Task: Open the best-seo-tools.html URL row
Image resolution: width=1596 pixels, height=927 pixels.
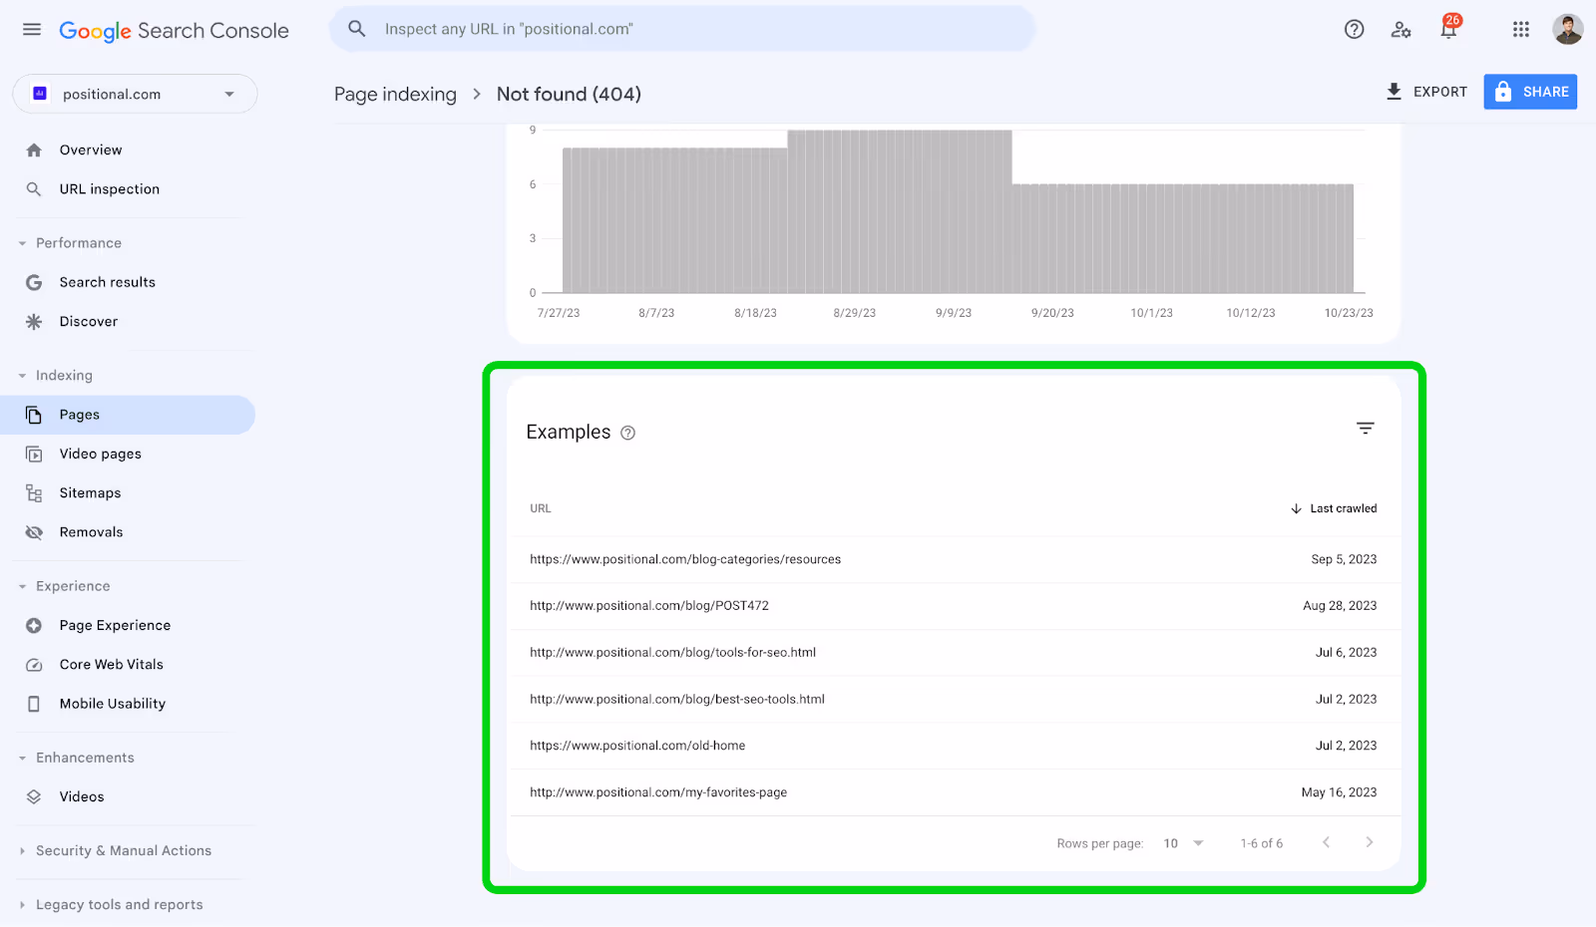Action: (x=955, y=700)
